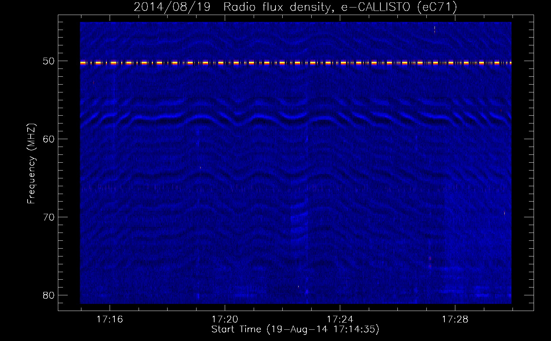Screen dimensions: 551x341
Task: Click the '80' frequency tick label
Action: pyautogui.click(x=49, y=295)
